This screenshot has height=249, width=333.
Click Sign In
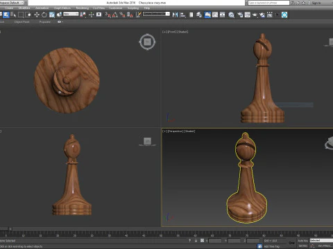click(316, 3)
